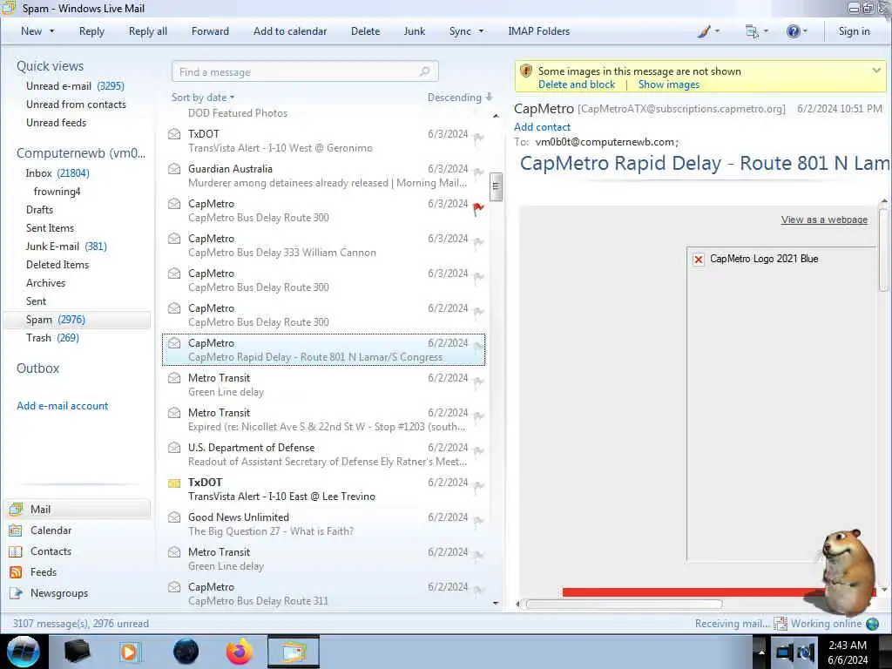
Task: Open the Calendar section icon
Action: click(16, 530)
